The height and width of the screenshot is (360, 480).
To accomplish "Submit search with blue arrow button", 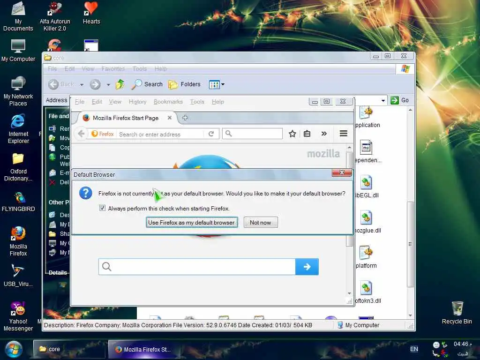I will pyautogui.click(x=307, y=267).
